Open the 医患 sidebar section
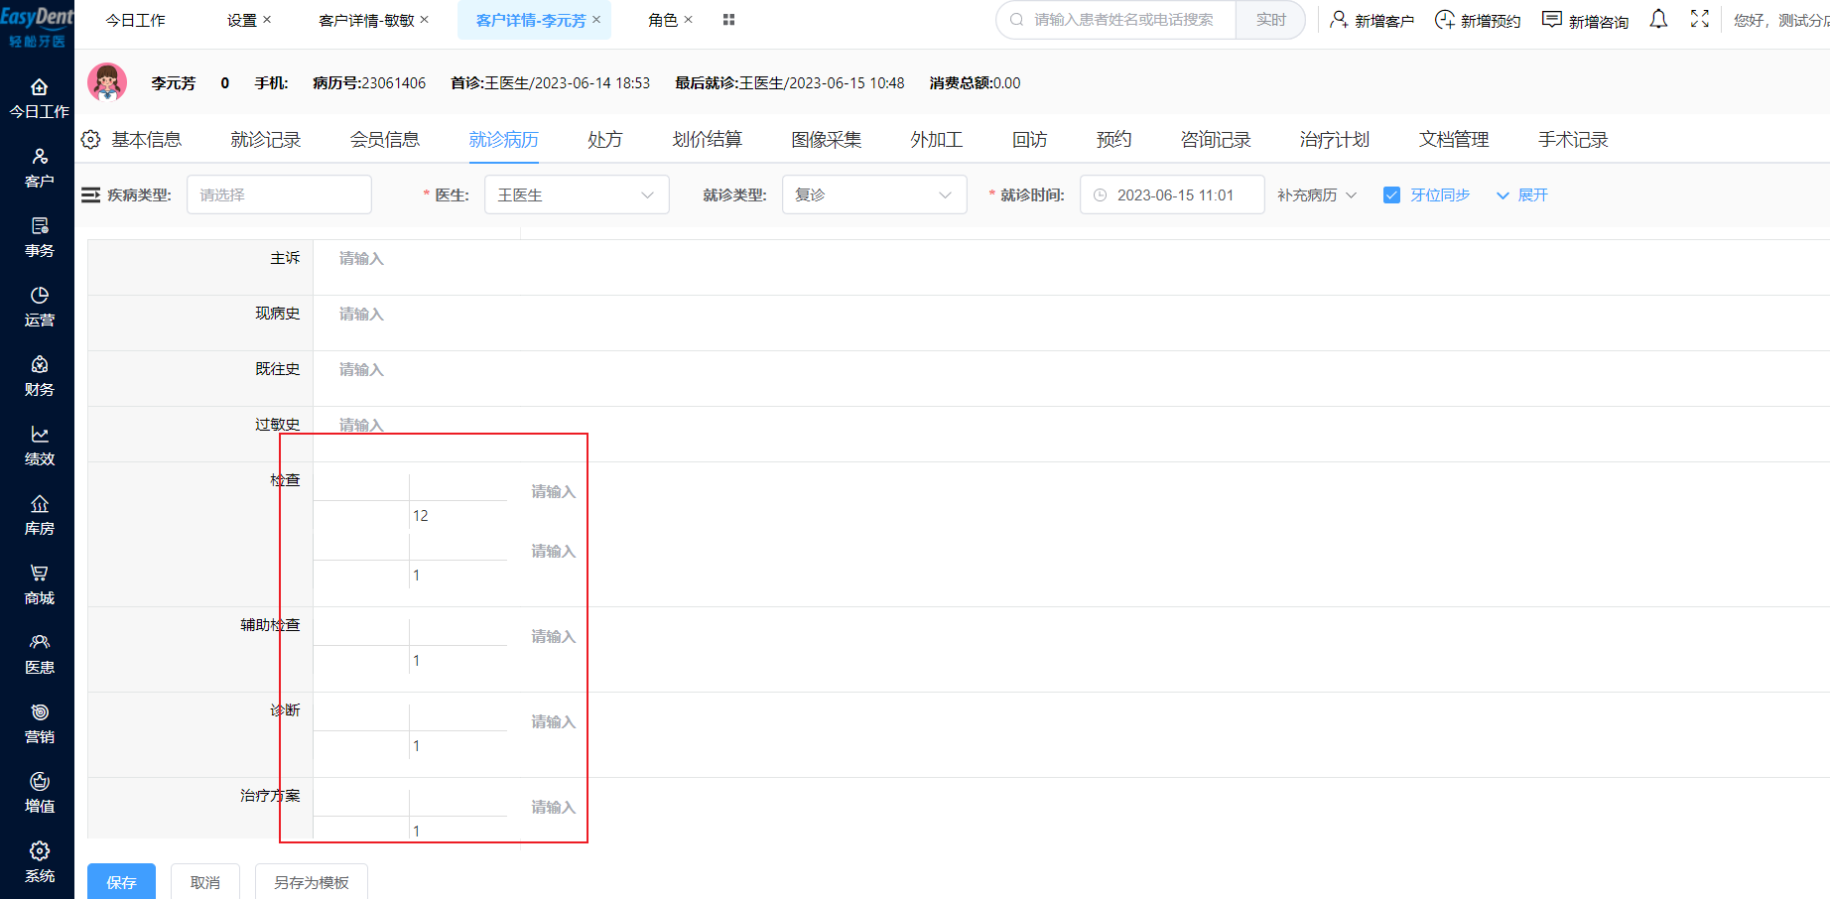This screenshot has width=1830, height=899. 39,655
